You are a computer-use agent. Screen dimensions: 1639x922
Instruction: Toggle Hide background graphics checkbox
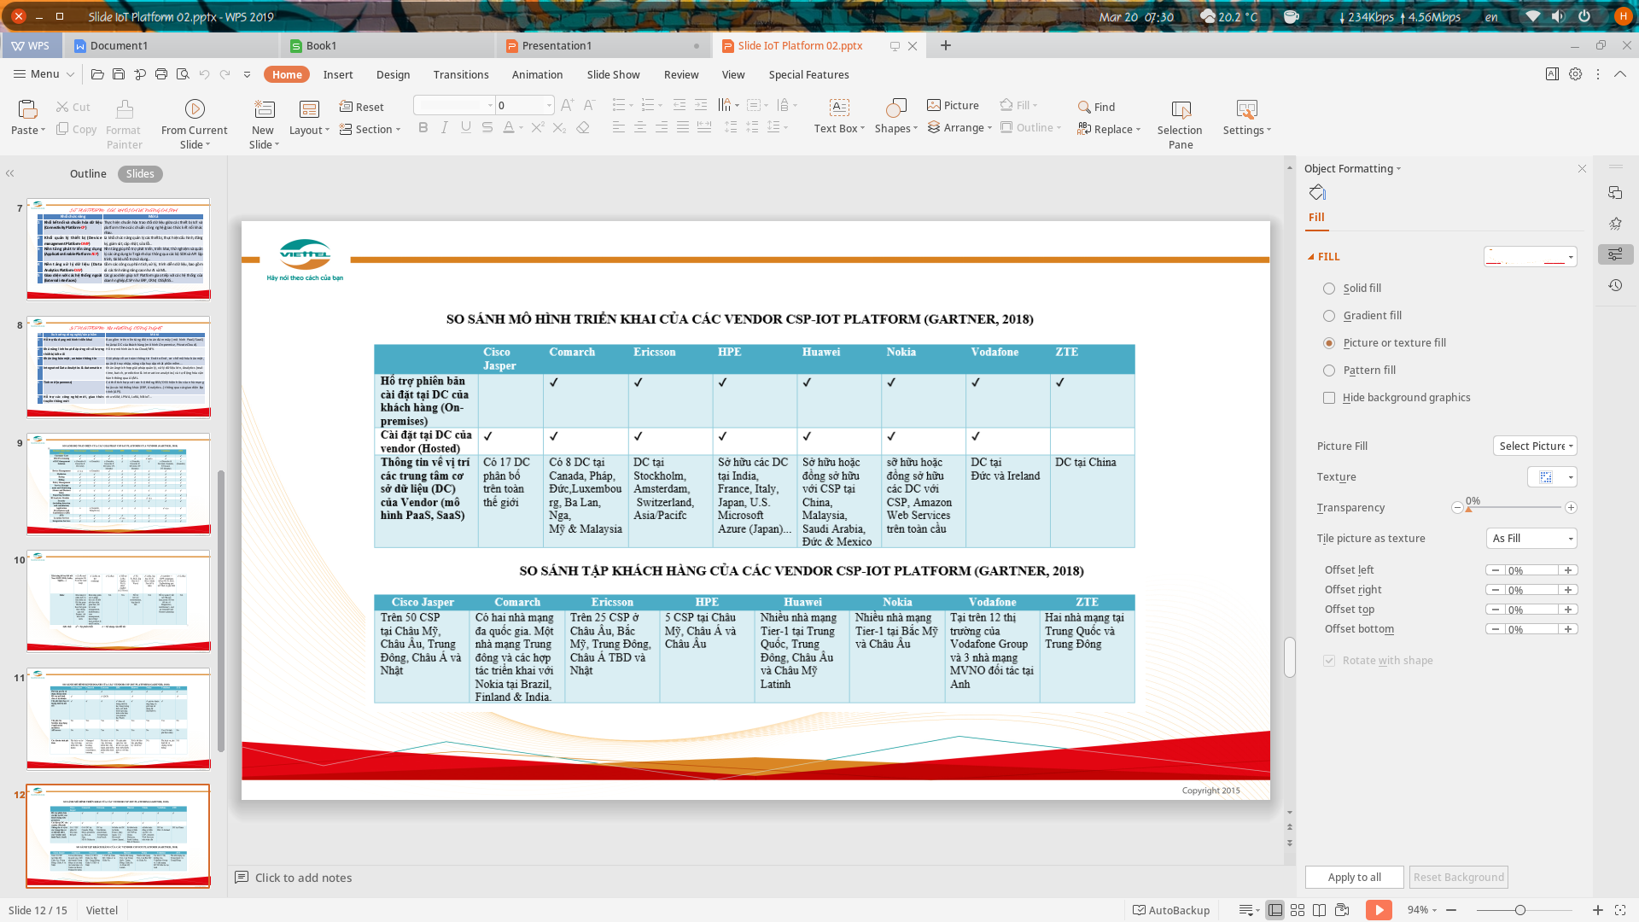pos(1329,398)
